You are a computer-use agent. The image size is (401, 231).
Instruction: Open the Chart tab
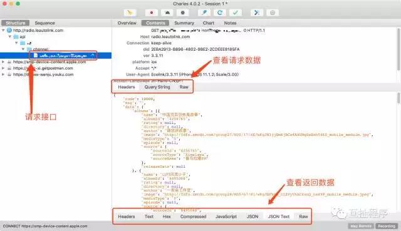tap(209, 23)
